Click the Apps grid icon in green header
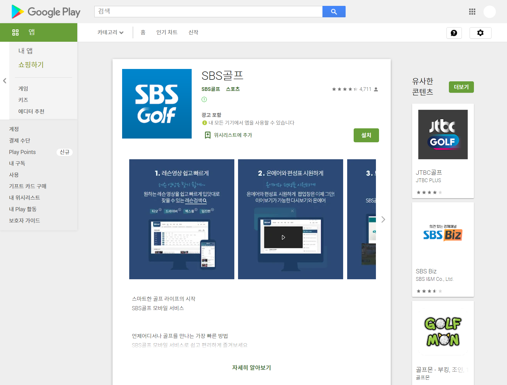Screen dimensions: 507x385 pos(15,32)
